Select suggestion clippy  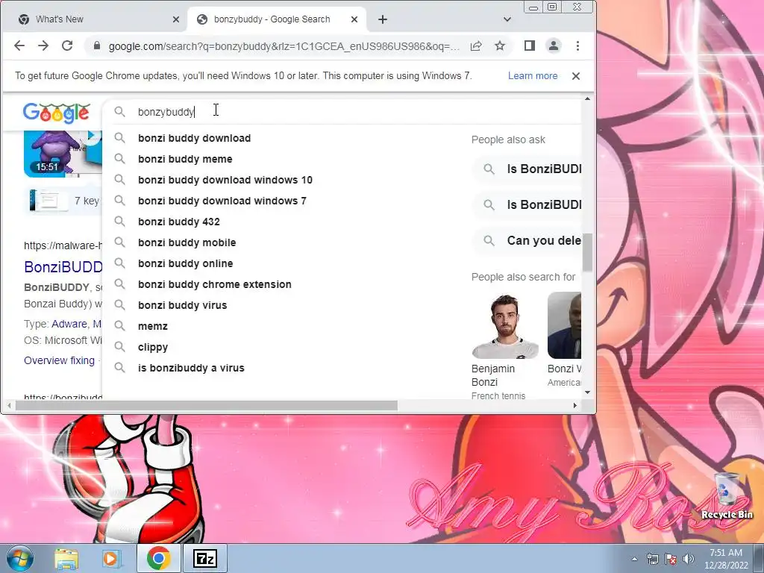pos(153,348)
